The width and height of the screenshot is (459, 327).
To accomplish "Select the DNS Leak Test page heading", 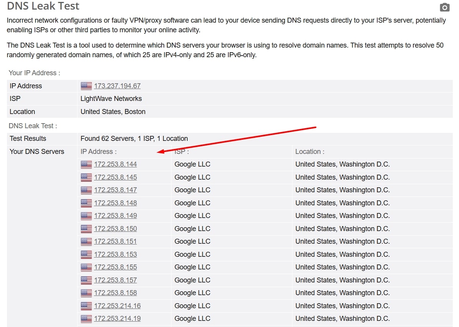I will tap(43, 6).
